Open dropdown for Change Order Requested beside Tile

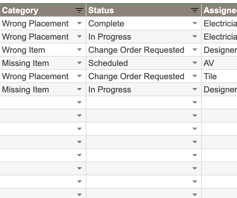(x=195, y=76)
